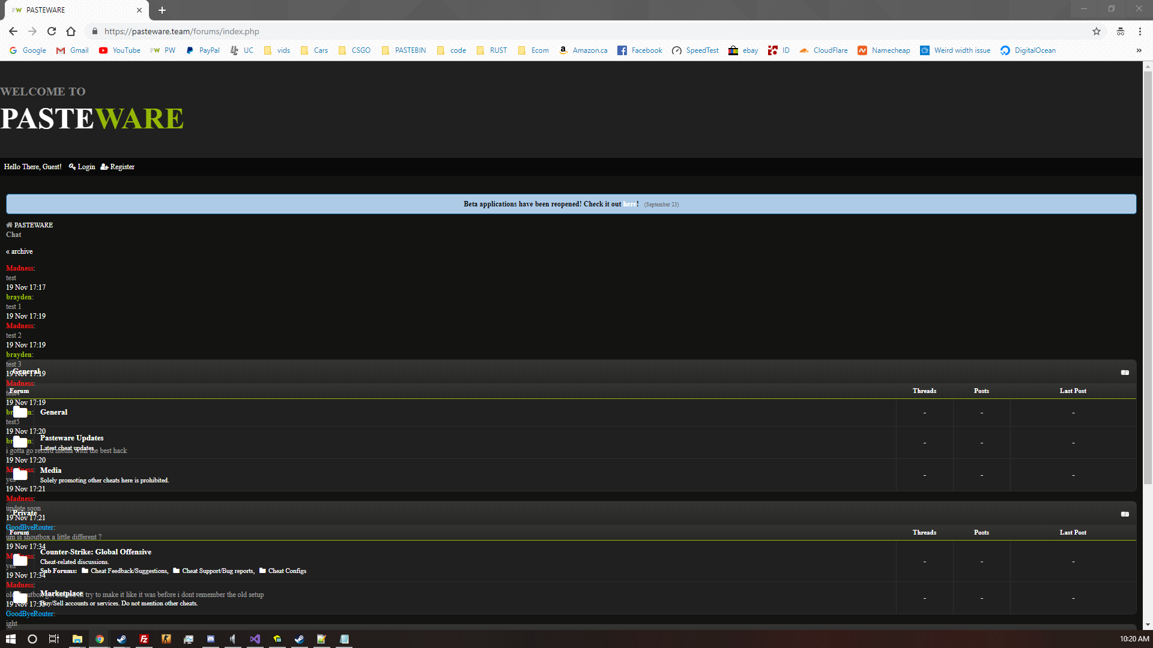Click the Register link
Screen dimensions: 1153x648
[118, 167]
